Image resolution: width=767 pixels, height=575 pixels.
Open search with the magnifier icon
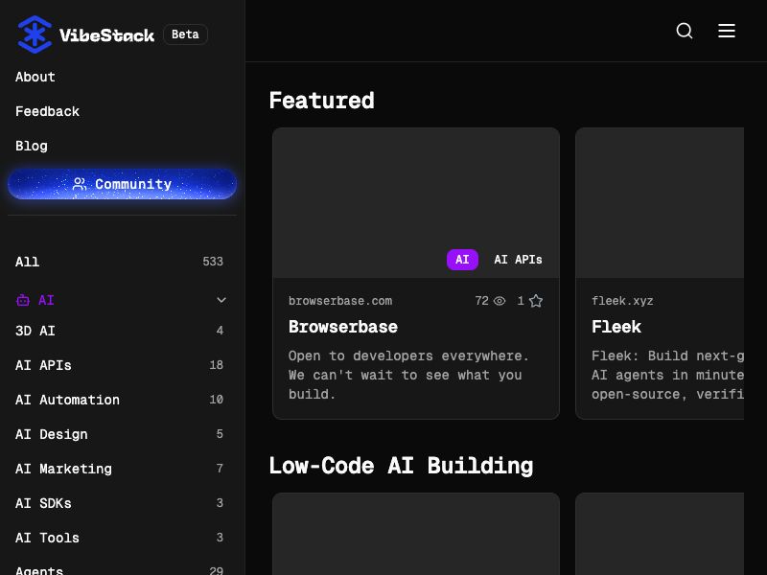685,31
